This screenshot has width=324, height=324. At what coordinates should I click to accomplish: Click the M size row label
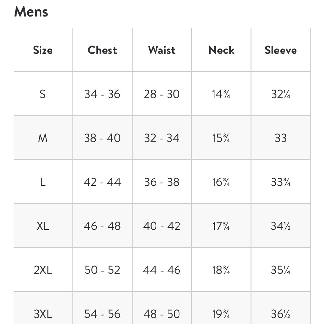coord(43,138)
